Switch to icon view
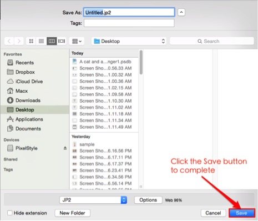 [x=31, y=41]
